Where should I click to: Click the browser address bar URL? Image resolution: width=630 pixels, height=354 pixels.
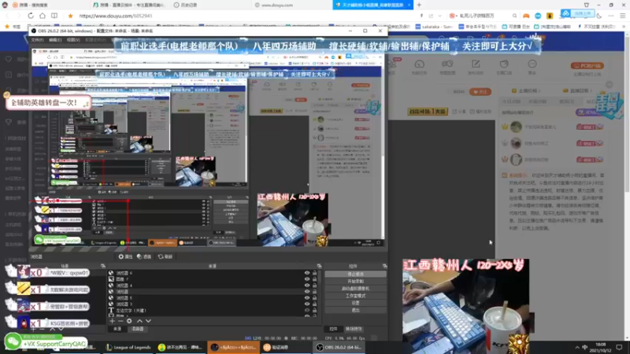[x=116, y=16]
